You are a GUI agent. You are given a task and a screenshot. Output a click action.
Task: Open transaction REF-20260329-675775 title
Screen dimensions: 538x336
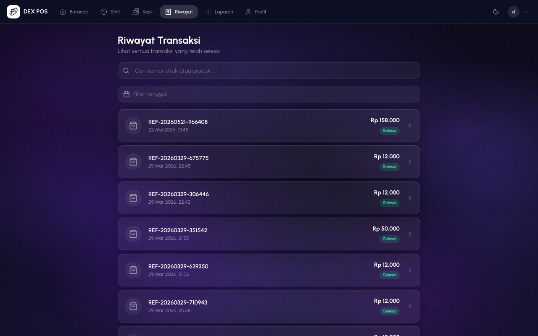(x=178, y=158)
